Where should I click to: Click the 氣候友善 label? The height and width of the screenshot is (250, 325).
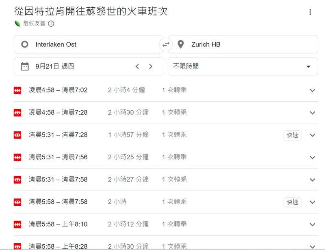pos(34,24)
